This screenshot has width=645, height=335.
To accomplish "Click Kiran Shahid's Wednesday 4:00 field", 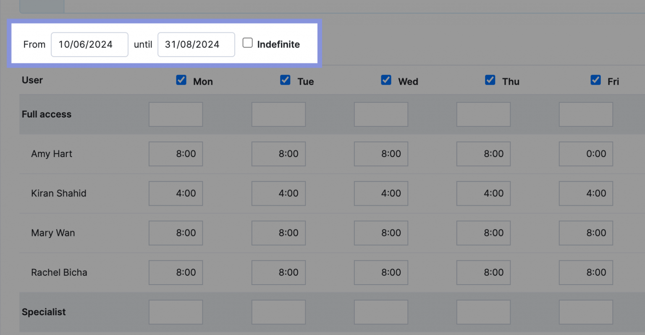I will (x=381, y=193).
